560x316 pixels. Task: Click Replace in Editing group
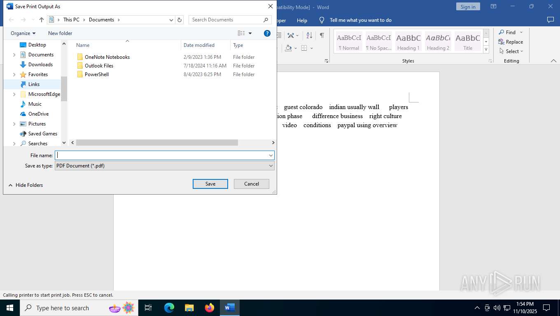511,42
